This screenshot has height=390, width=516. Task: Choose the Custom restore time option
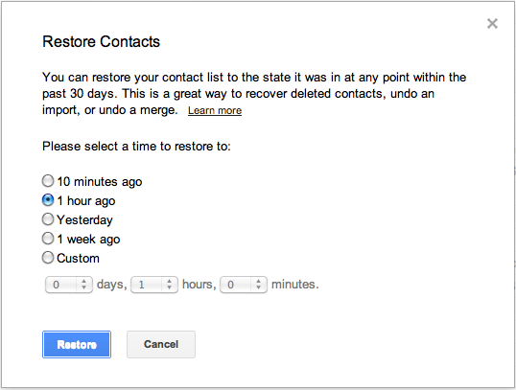pyautogui.click(x=48, y=258)
